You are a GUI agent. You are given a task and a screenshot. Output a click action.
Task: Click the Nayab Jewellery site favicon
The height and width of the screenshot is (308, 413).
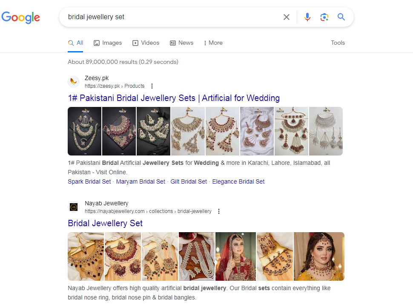click(x=74, y=207)
